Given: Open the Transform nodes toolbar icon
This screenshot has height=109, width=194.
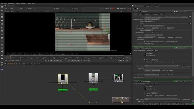Looking at the screenshot, I should 2,34.
